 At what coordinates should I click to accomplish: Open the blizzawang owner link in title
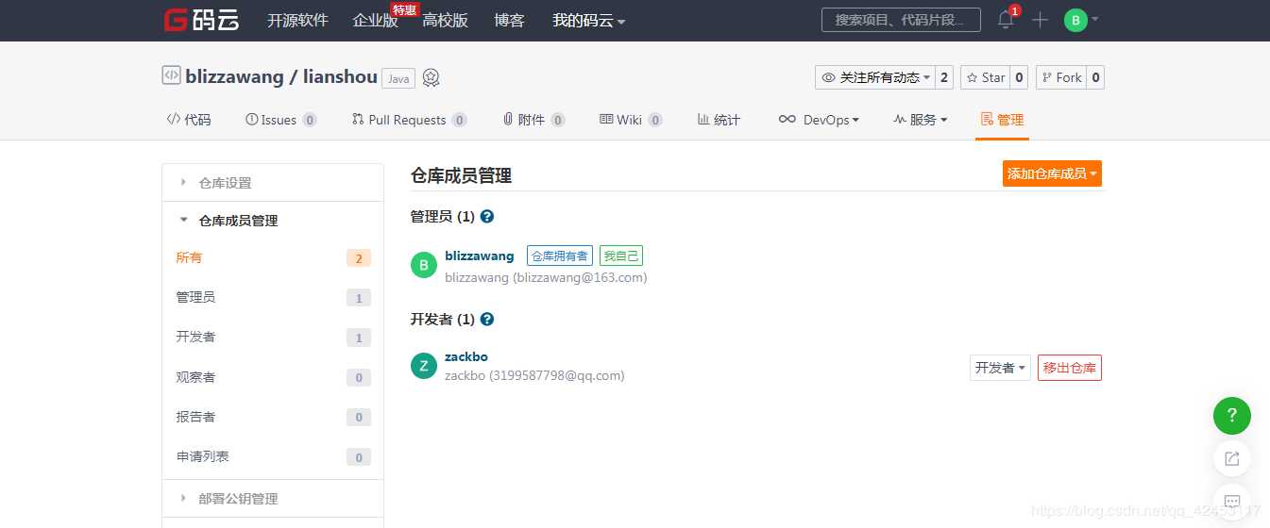234,77
